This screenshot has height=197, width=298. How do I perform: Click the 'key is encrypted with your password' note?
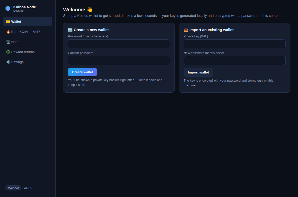tap(228, 83)
